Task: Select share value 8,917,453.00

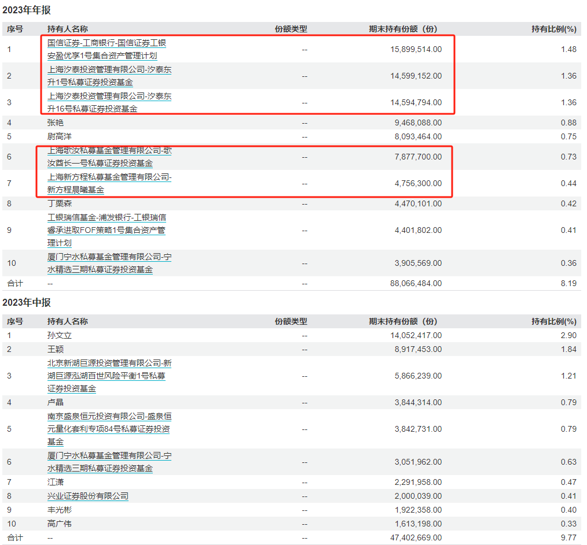Action: [x=418, y=349]
